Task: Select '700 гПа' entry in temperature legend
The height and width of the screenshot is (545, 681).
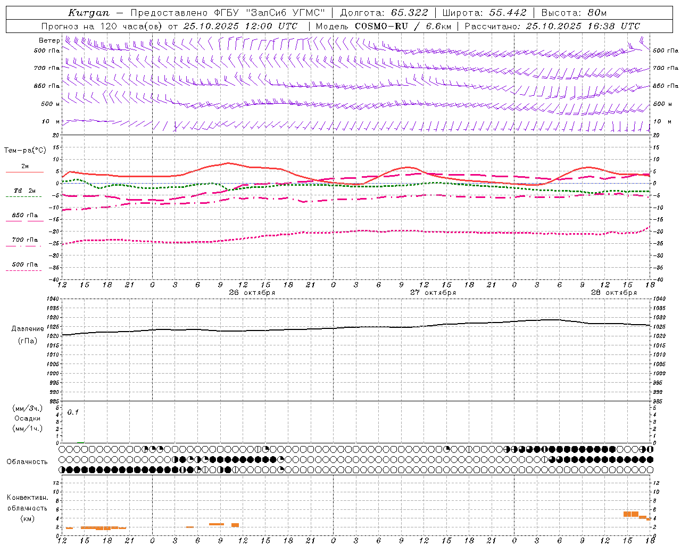Action: (x=24, y=240)
